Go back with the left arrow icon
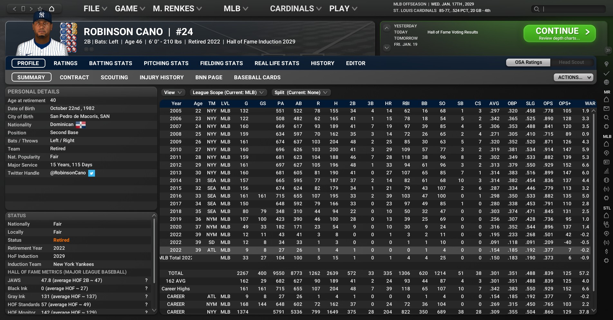 tap(14, 9)
